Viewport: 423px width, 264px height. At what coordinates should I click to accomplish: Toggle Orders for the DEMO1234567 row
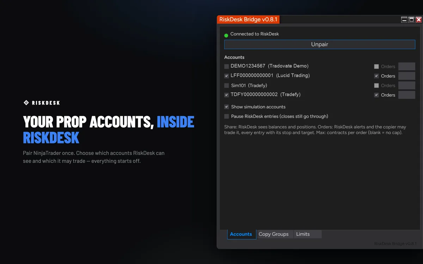[x=376, y=67]
